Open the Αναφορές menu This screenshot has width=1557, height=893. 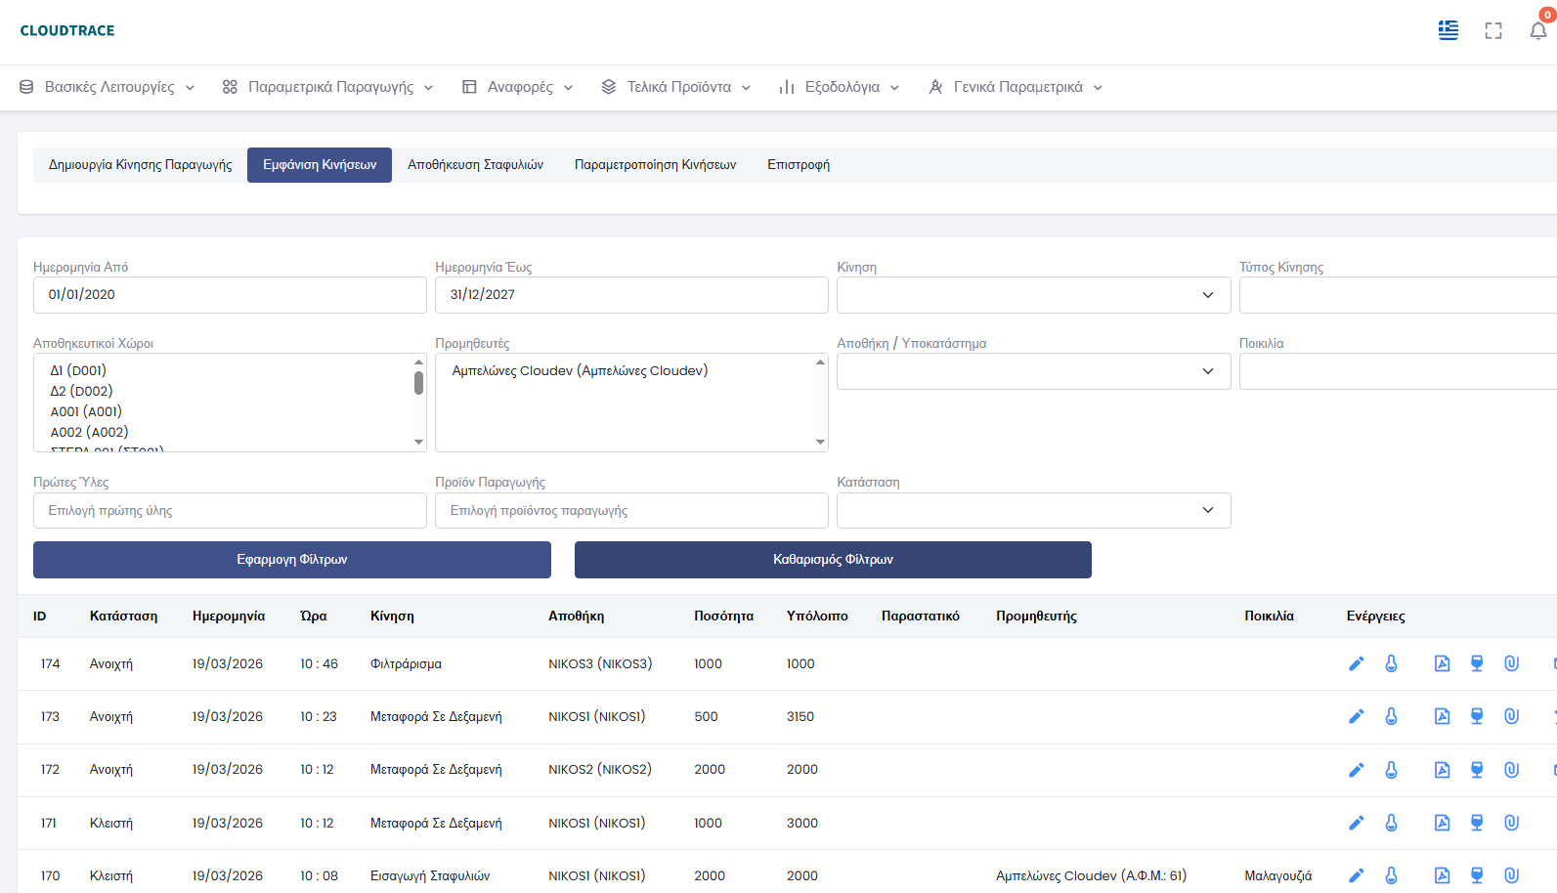tap(518, 87)
